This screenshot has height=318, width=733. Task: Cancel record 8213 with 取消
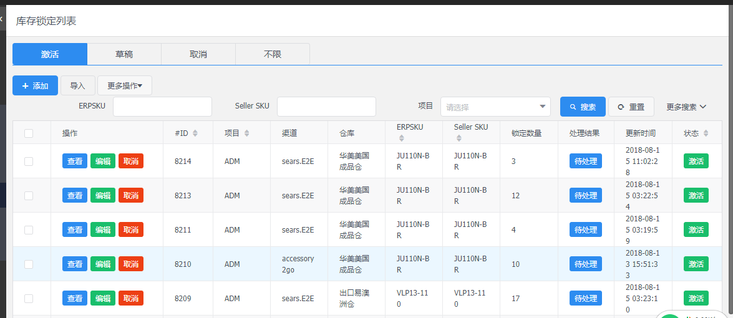click(x=131, y=195)
